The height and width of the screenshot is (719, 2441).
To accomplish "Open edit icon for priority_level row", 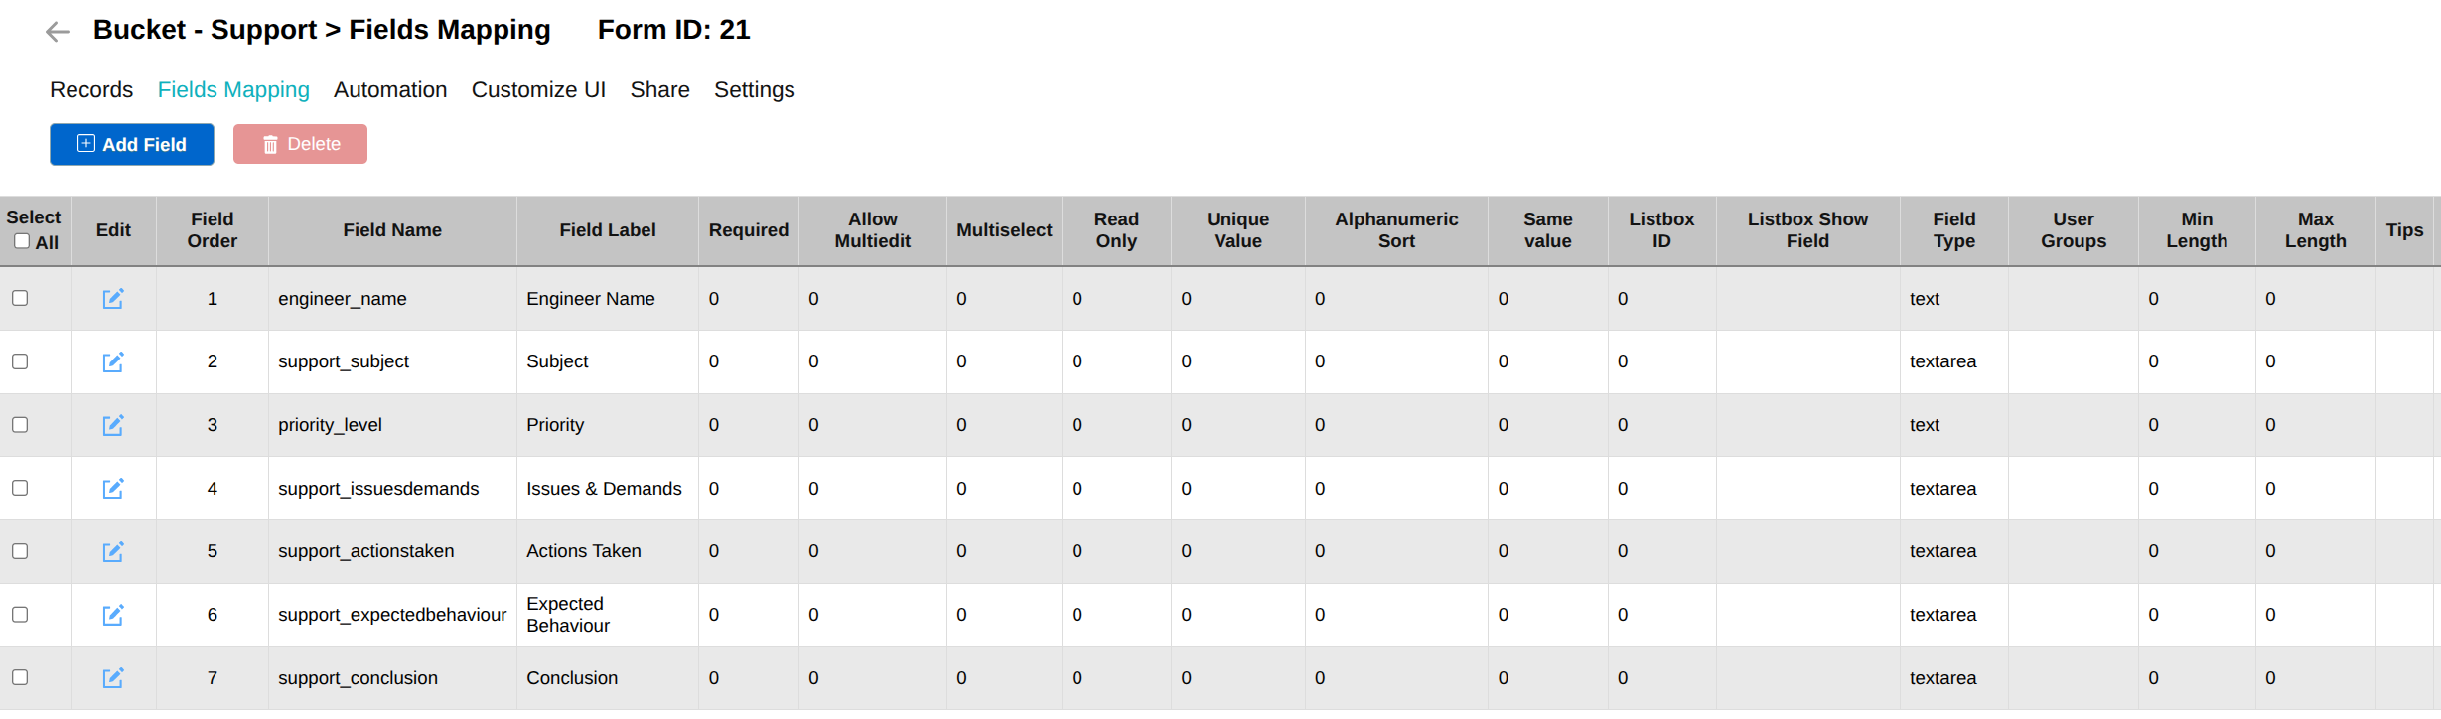I will coord(113,425).
